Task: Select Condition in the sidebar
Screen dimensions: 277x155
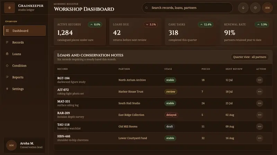Action: tap(25, 65)
